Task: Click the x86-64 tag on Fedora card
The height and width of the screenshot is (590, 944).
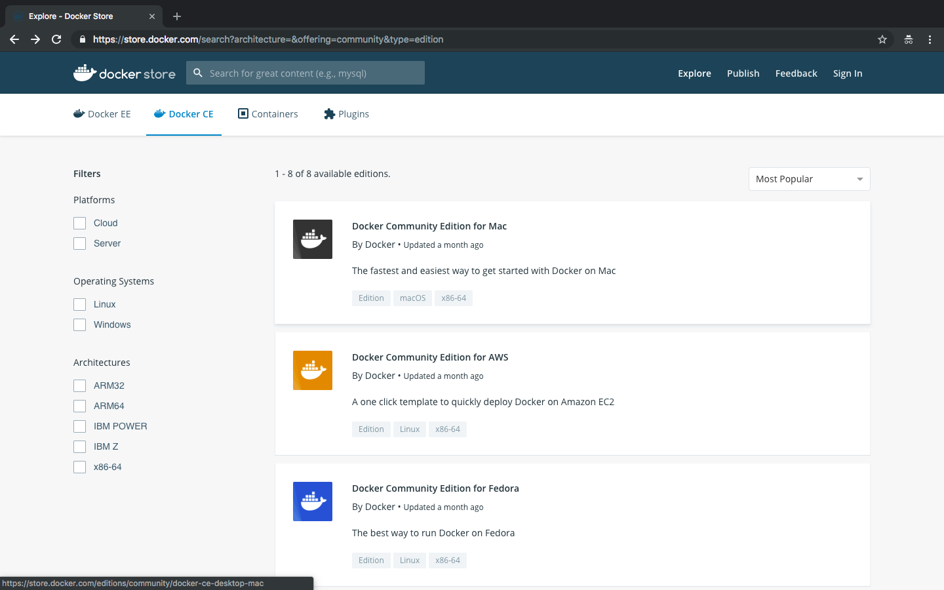Action: (x=448, y=560)
